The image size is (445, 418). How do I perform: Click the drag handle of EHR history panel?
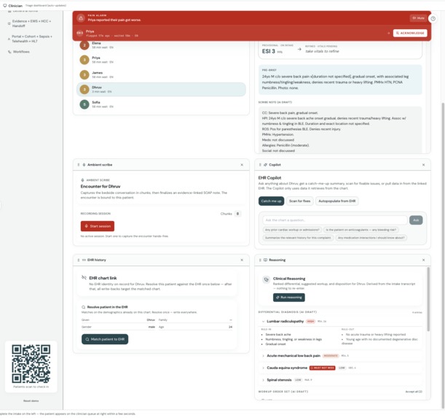(79, 260)
